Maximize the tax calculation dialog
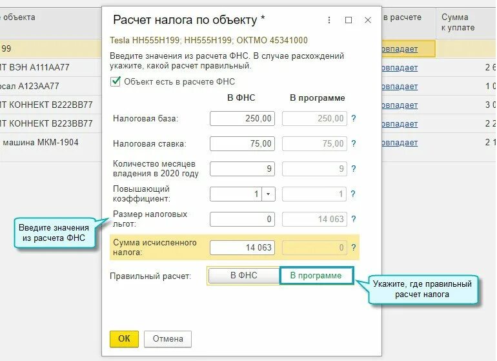The width and height of the screenshot is (497, 361). coord(349,20)
